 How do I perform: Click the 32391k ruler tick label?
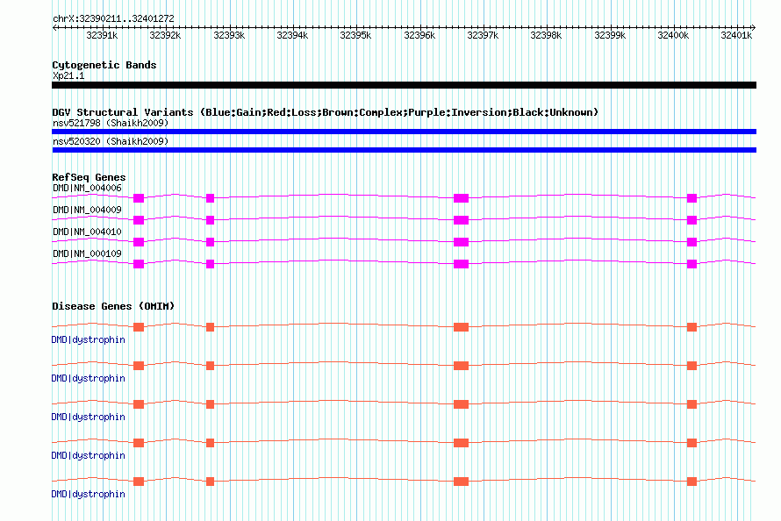[102, 35]
